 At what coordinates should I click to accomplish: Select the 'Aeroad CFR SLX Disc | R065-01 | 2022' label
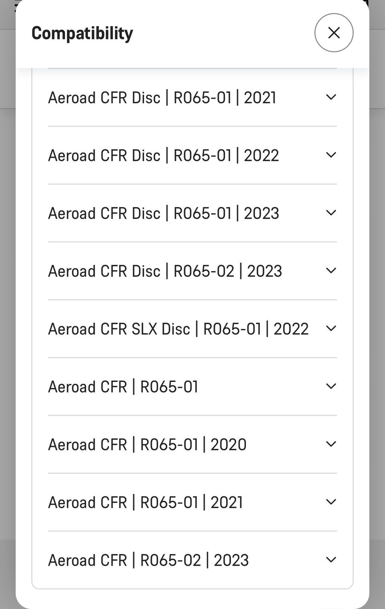pos(178,329)
